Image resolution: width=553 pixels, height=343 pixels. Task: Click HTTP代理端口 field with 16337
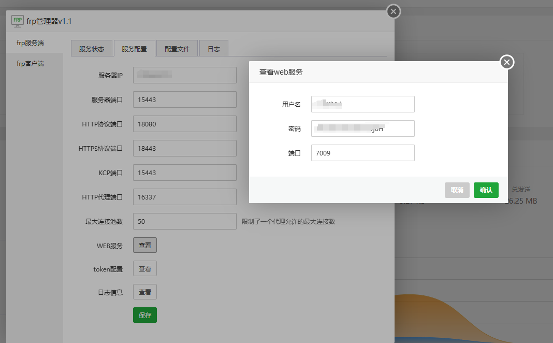tap(184, 197)
